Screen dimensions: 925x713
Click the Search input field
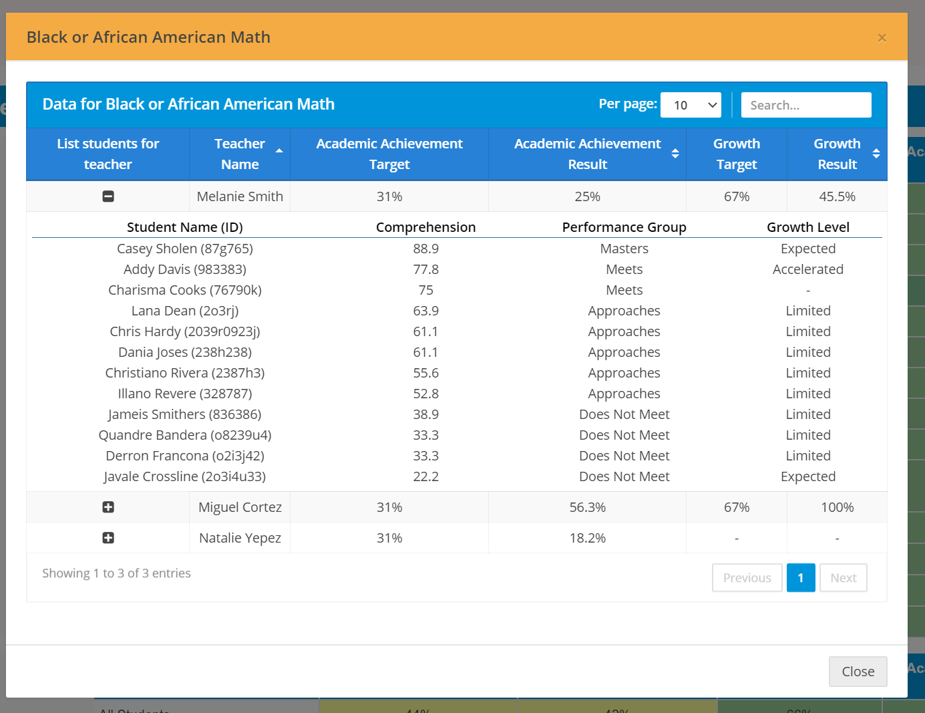[x=805, y=105]
